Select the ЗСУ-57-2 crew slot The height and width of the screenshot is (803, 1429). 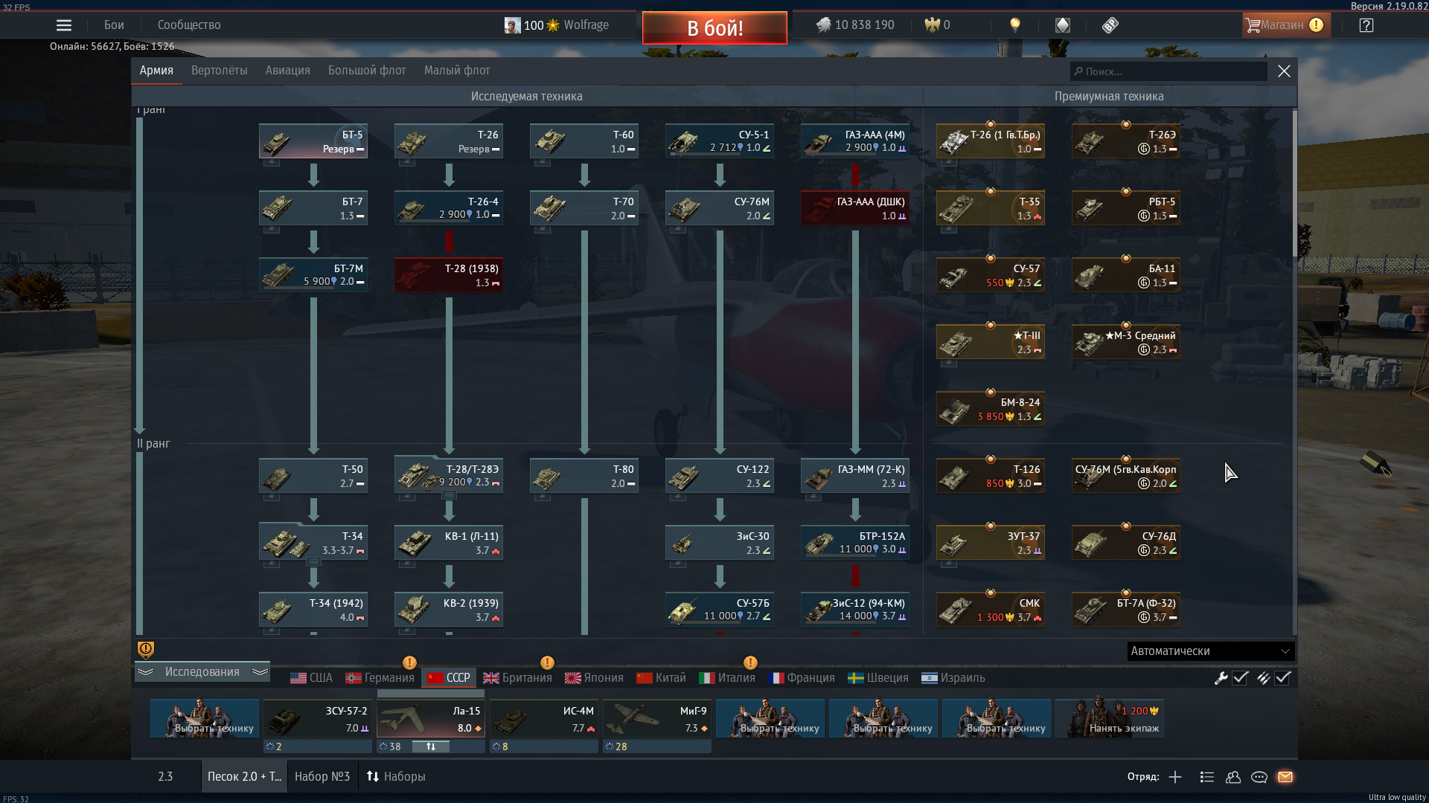318,718
